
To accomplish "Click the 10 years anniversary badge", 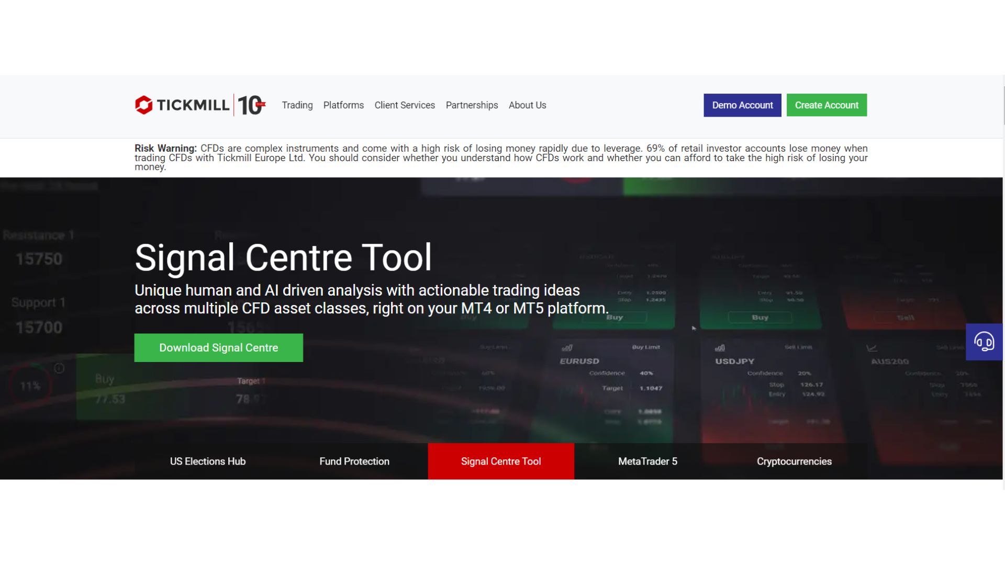I will pyautogui.click(x=251, y=105).
